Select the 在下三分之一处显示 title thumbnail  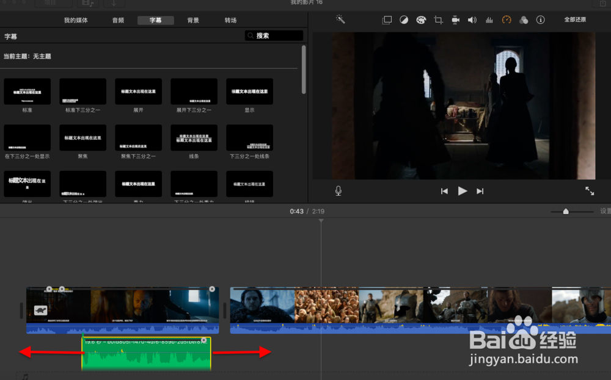pos(27,138)
